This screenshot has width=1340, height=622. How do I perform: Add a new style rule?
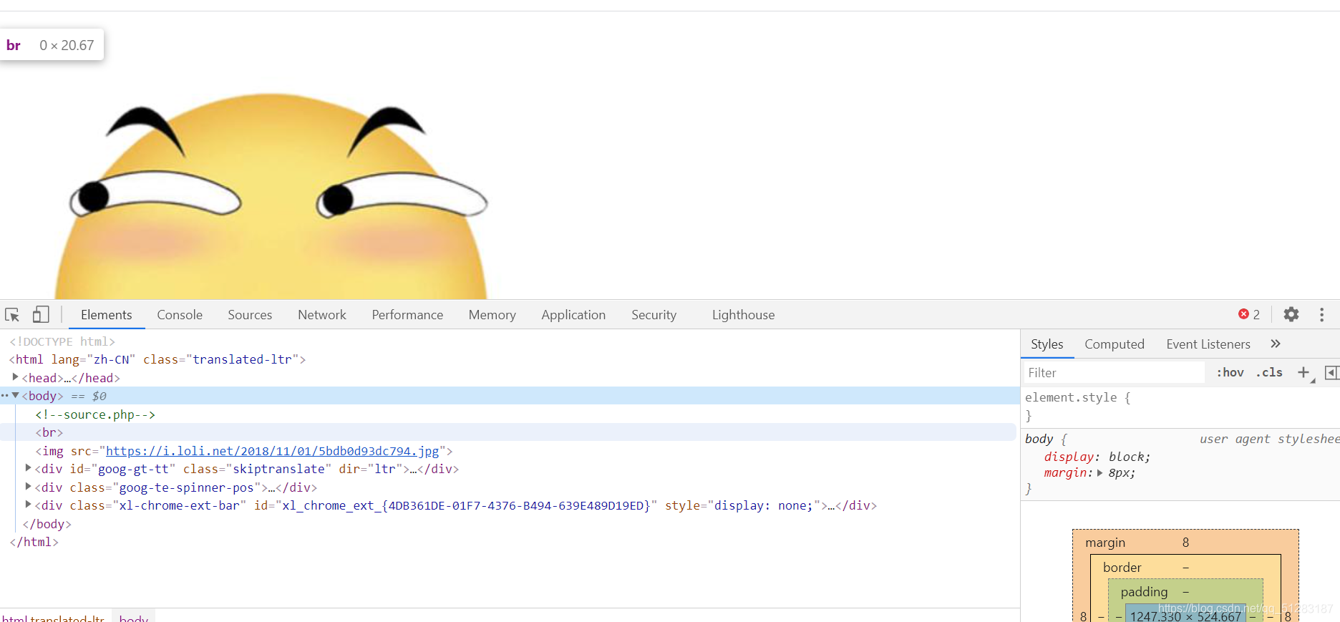(x=1303, y=372)
